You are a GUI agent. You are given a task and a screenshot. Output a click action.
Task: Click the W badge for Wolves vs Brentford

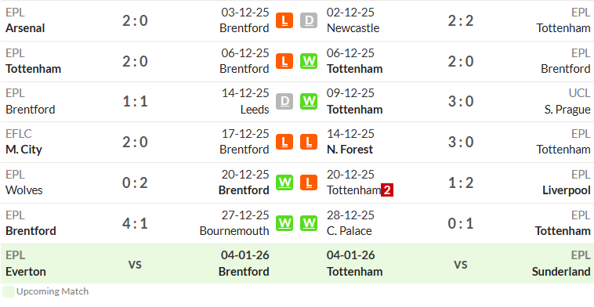pyautogui.click(x=284, y=182)
